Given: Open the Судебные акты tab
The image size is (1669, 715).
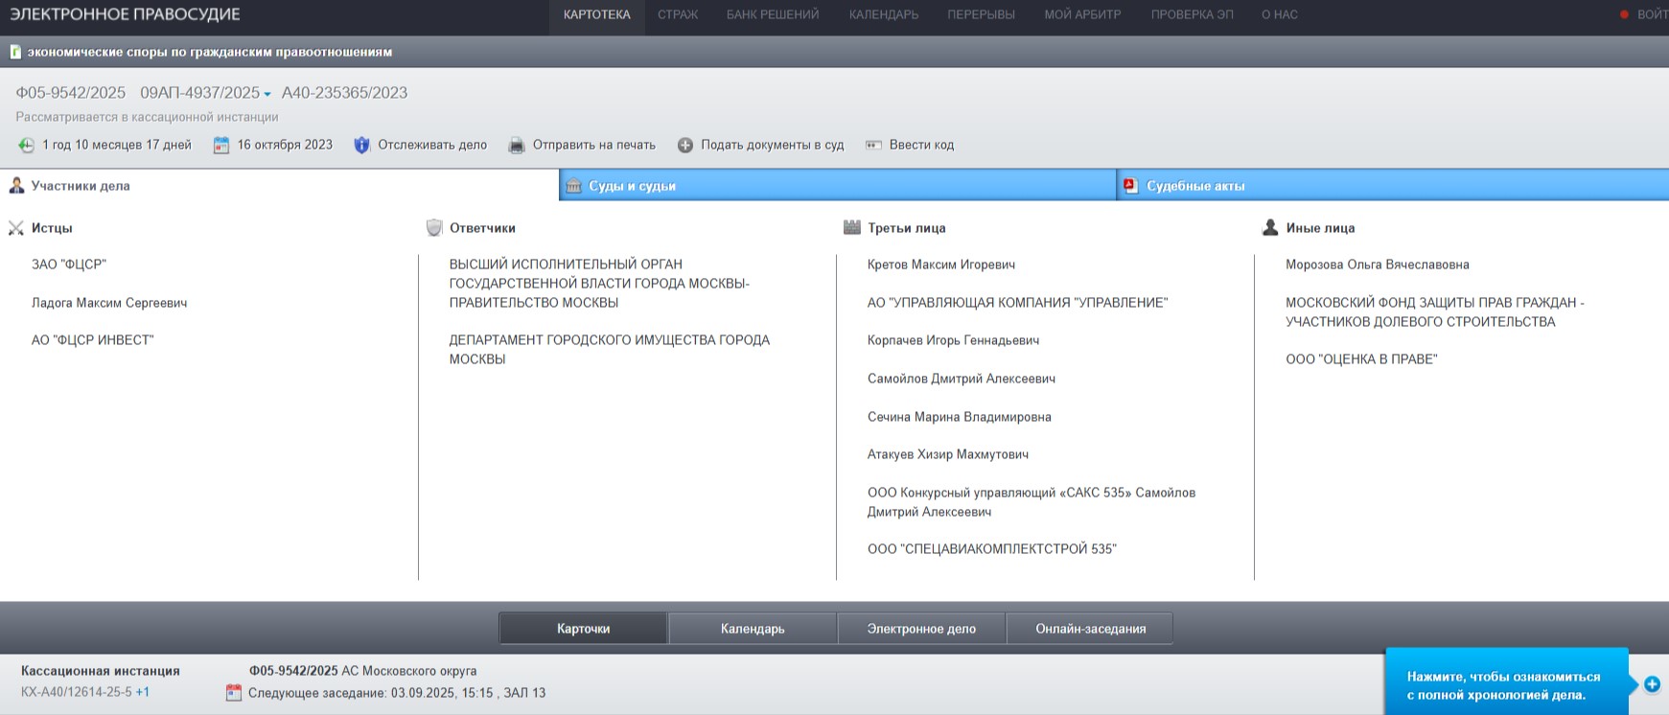Looking at the screenshot, I should click(x=1195, y=186).
